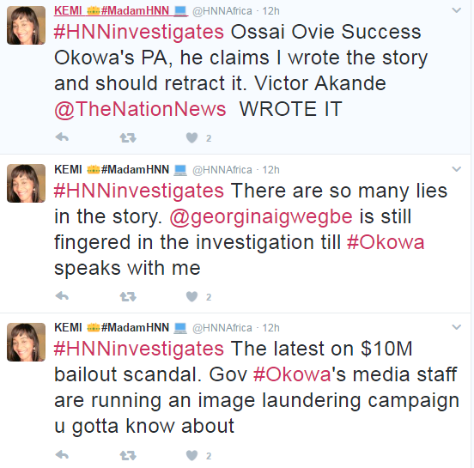Retweet the $10M bailout scandal tweet
The image size is (474, 468).
pos(128,455)
